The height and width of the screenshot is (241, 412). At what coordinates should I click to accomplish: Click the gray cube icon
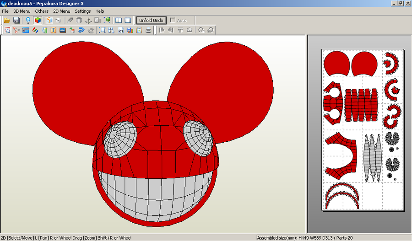pos(58,20)
